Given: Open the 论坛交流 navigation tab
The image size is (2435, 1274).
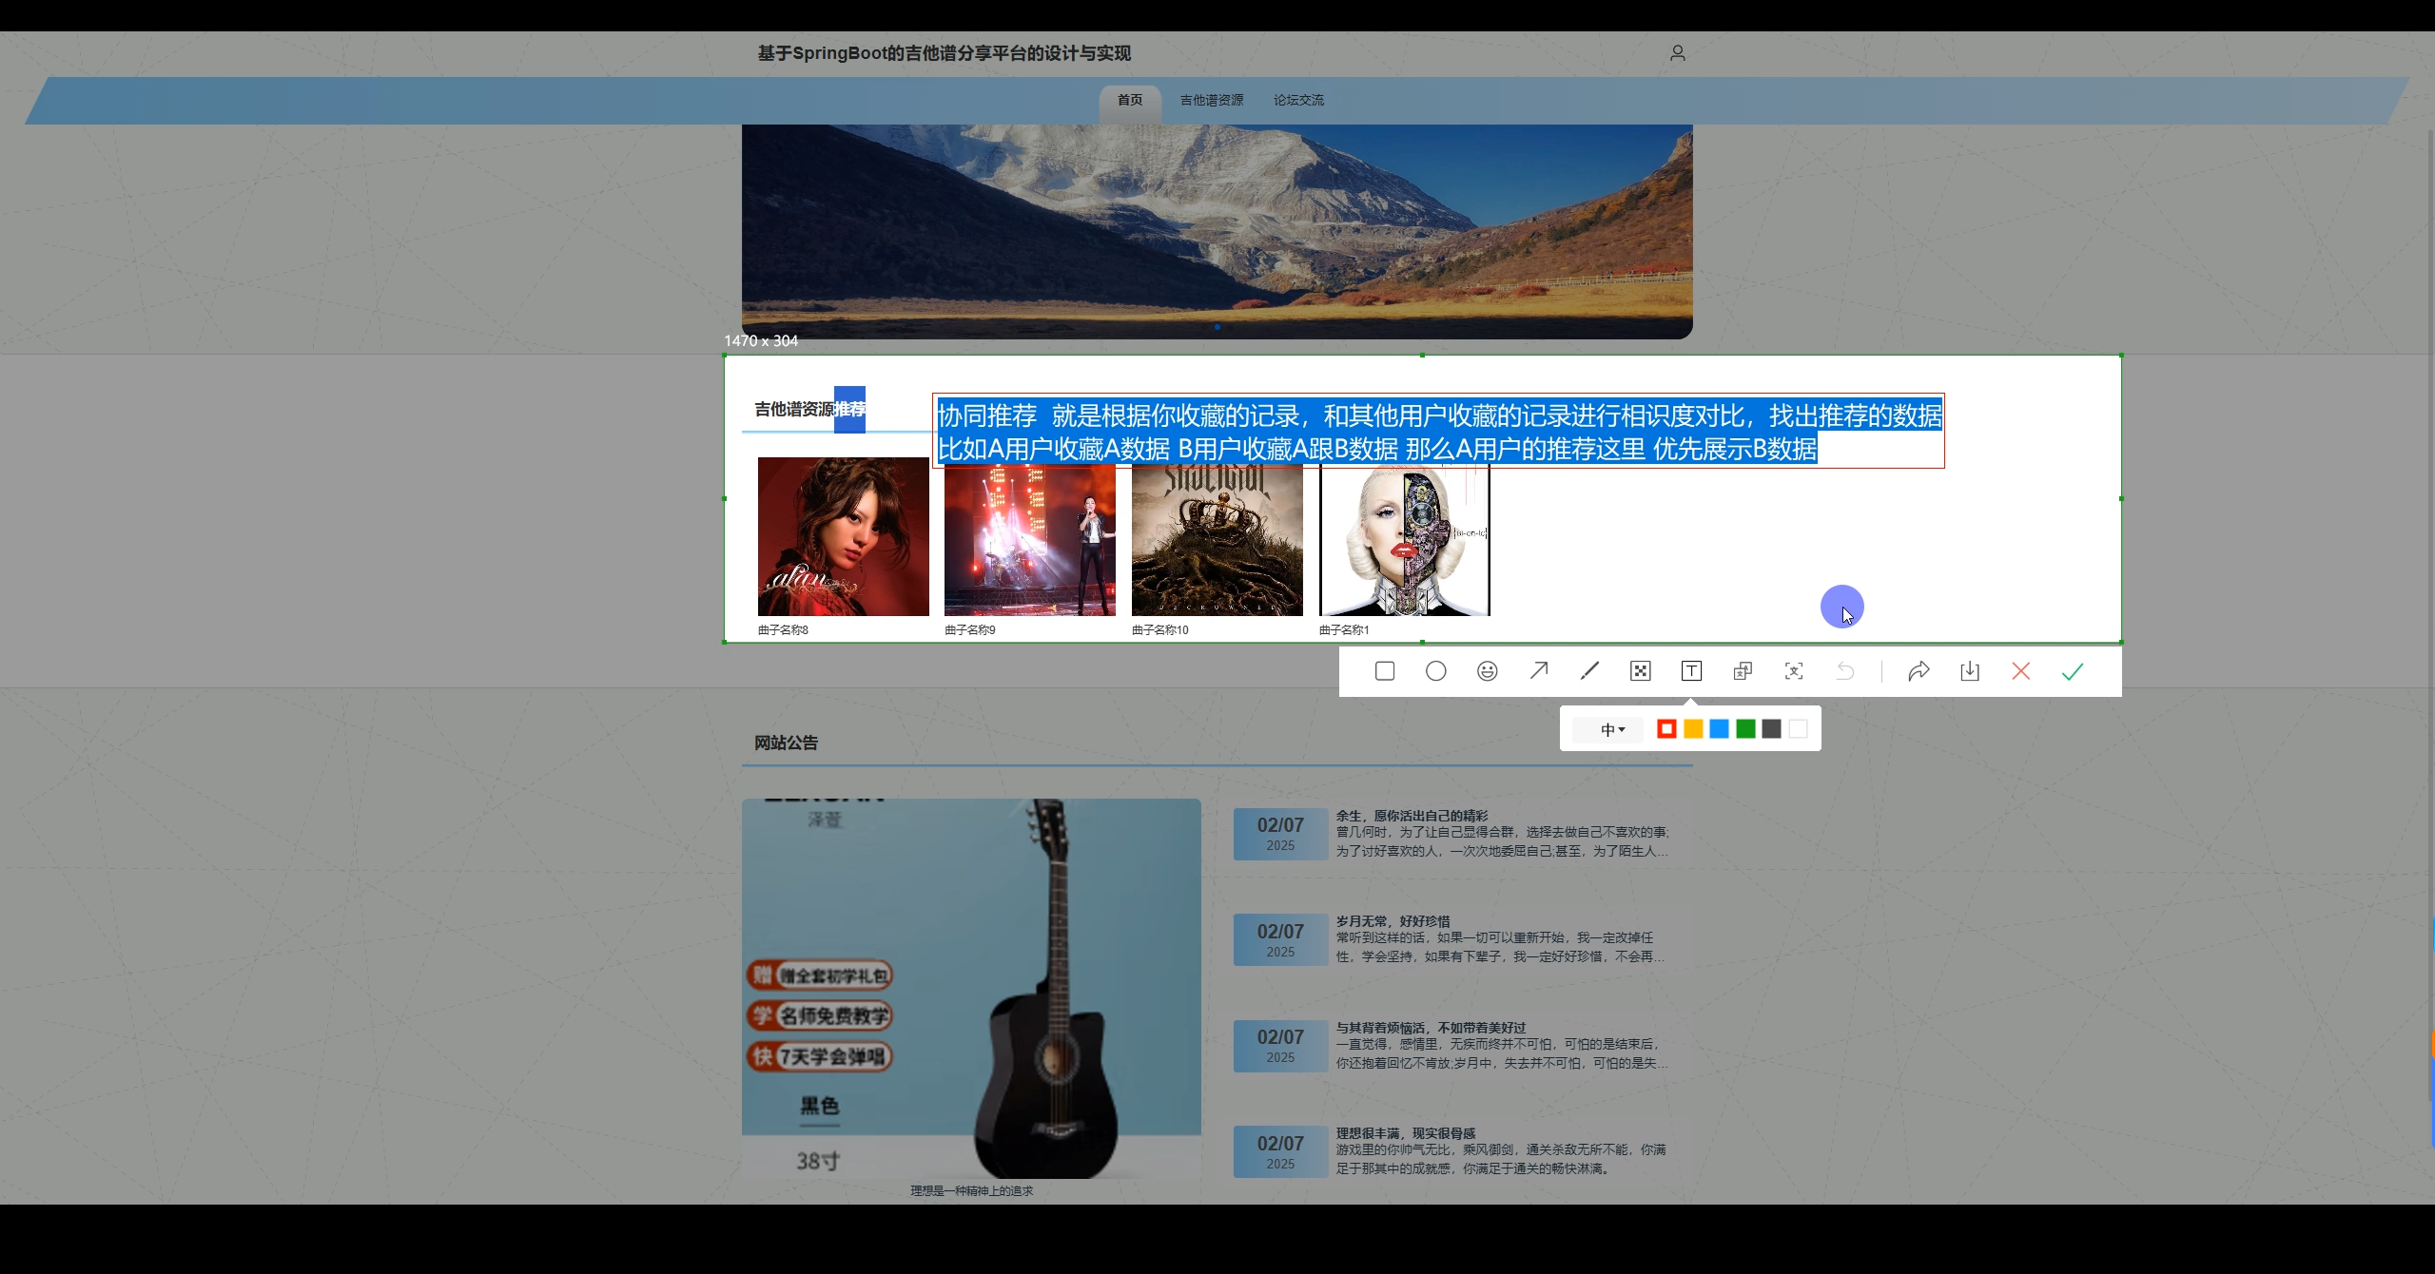Looking at the screenshot, I should tap(1298, 100).
